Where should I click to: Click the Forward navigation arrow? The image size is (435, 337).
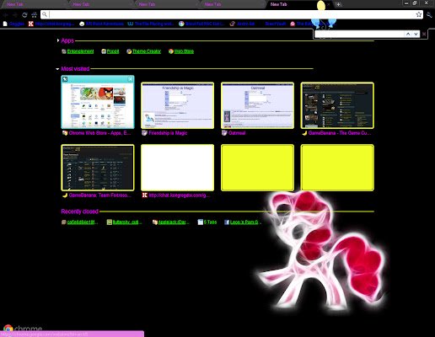click(15, 15)
